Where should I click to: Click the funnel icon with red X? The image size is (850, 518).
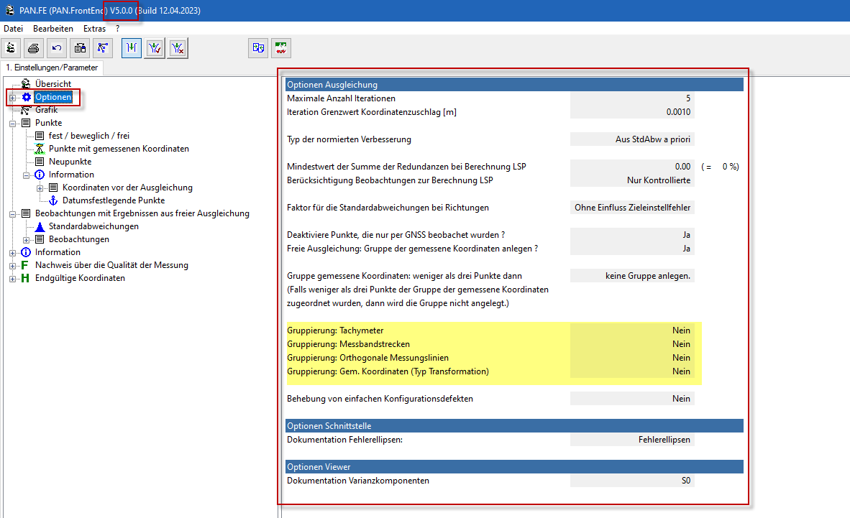pos(178,48)
